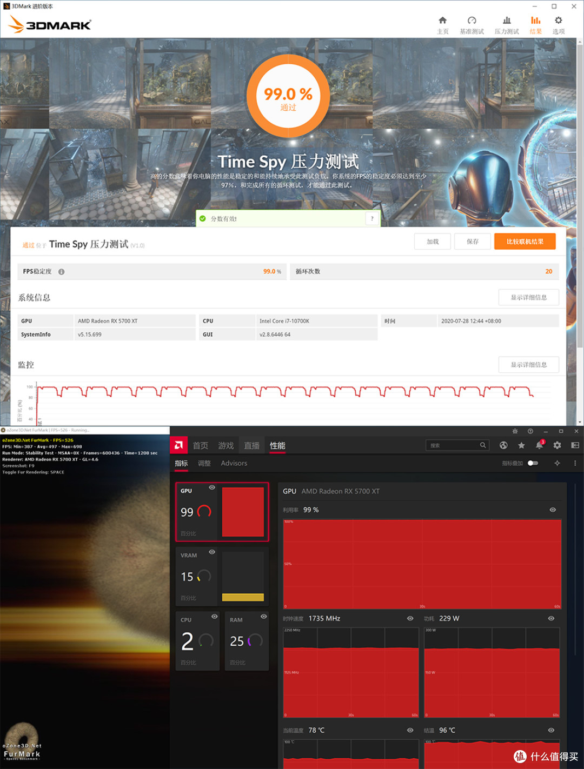Toggle visibility eye on the GPU tile
The width and height of the screenshot is (584, 769).
click(212, 487)
